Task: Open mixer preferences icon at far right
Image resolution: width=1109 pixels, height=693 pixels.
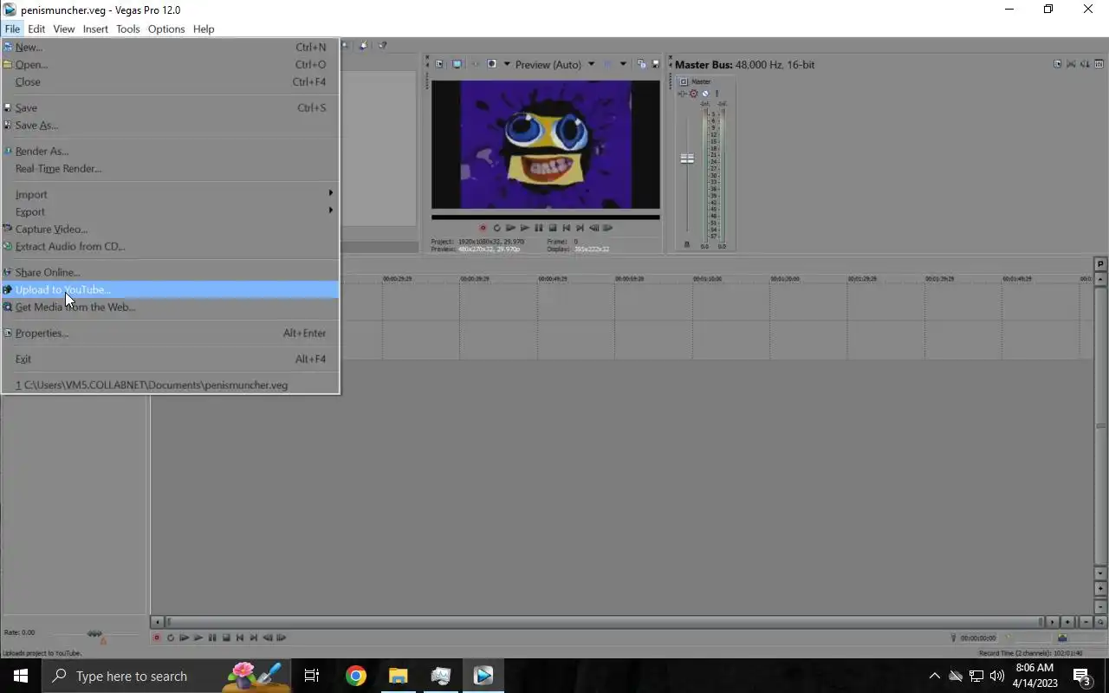Action: tap(1099, 64)
